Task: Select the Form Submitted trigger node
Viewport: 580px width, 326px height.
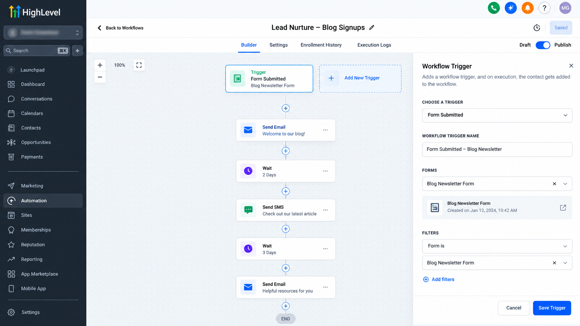Action: pyautogui.click(x=269, y=79)
